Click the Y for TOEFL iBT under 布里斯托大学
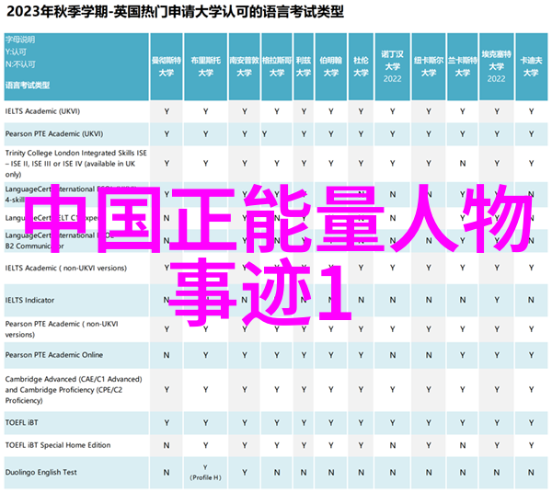 coord(205,422)
